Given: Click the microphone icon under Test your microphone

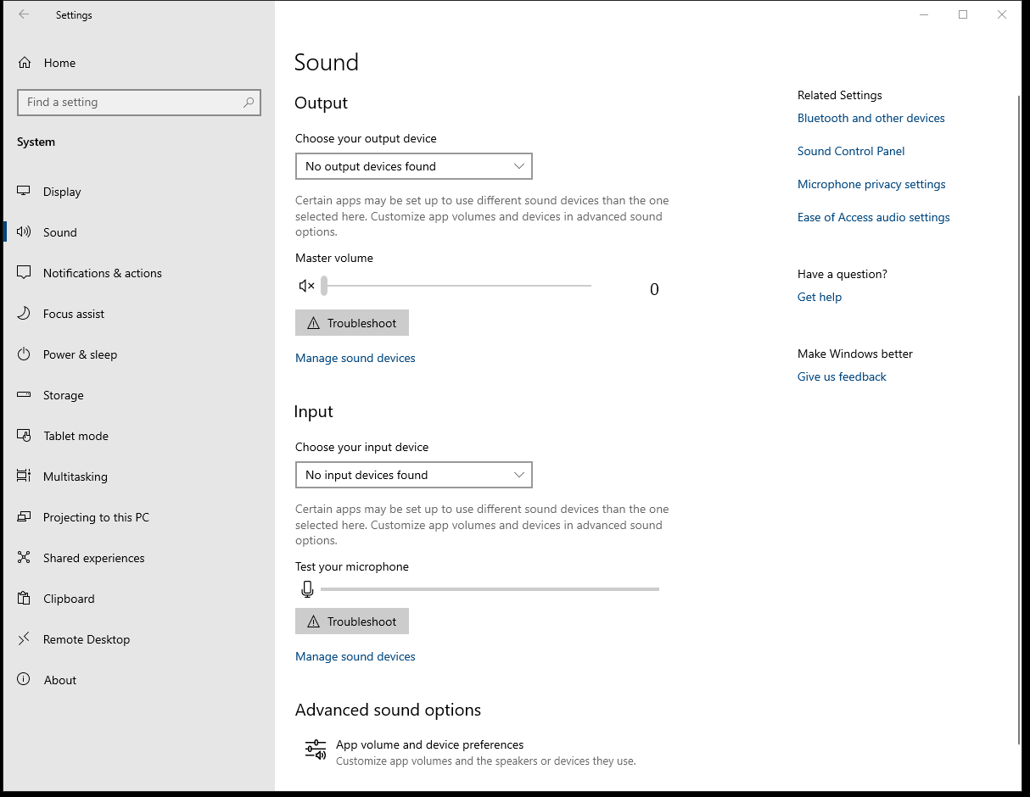Looking at the screenshot, I should (307, 589).
